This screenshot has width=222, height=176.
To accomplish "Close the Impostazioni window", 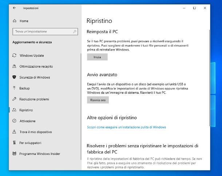I will tap(205, 8).
